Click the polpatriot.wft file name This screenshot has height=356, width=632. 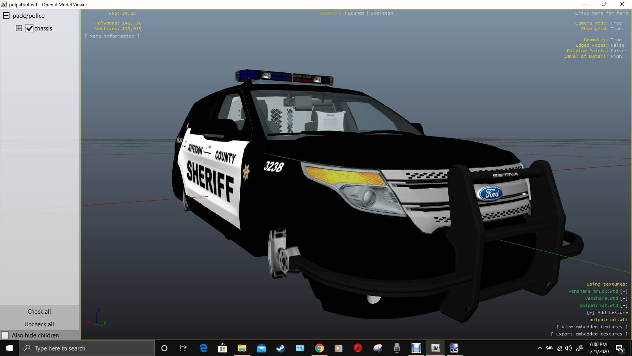[608, 320]
